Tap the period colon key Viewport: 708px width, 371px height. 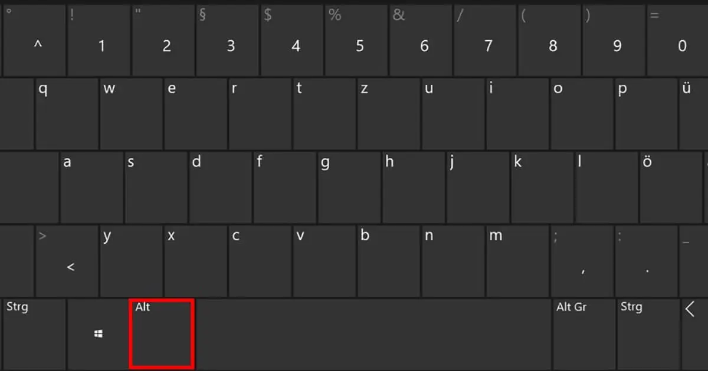(x=645, y=261)
